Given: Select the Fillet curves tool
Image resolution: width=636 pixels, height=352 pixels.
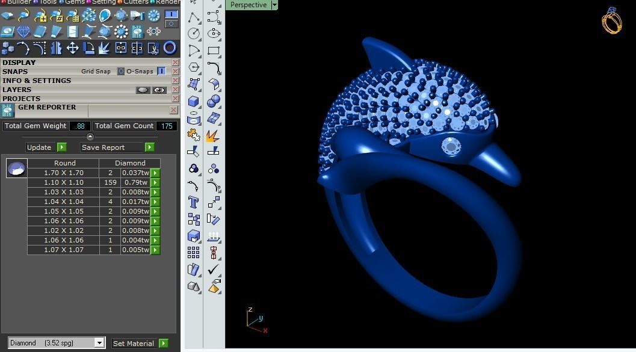Looking at the screenshot, I should coord(214,67).
